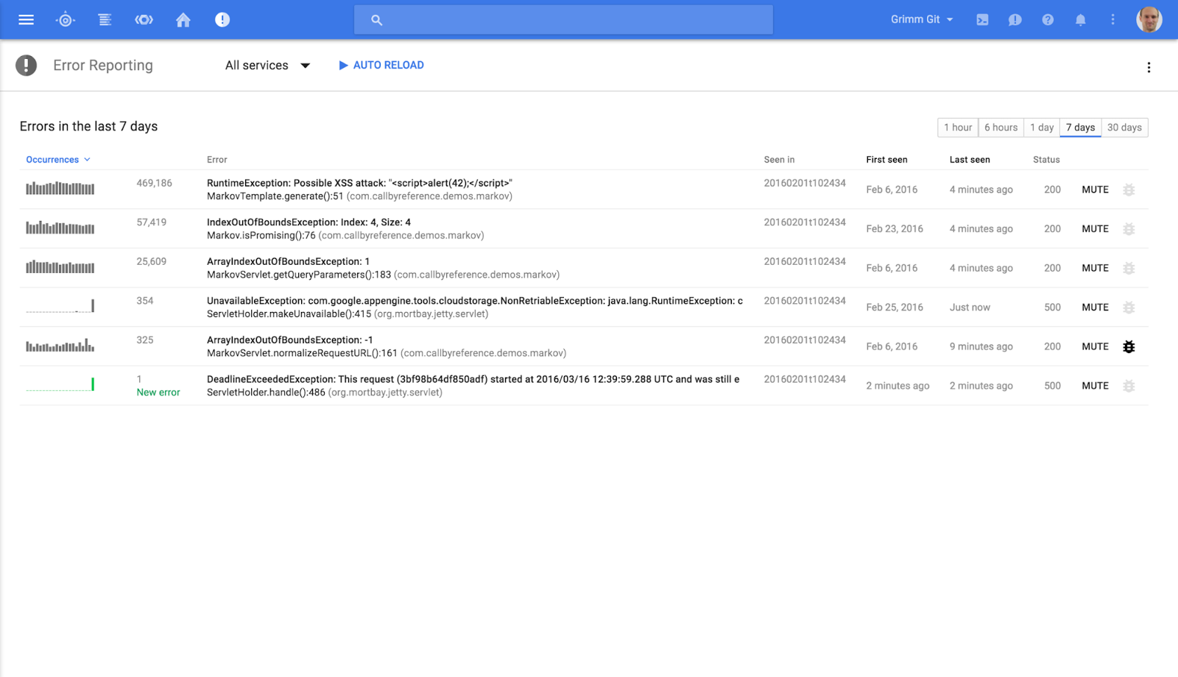The image size is (1178, 677).
Task: Mute the IndexOutOfBoundsException Index 4 error
Action: point(1095,229)
